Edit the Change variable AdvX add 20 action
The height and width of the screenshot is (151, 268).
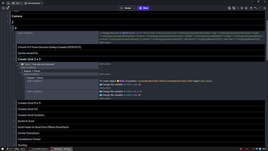(x=120, y=84)
